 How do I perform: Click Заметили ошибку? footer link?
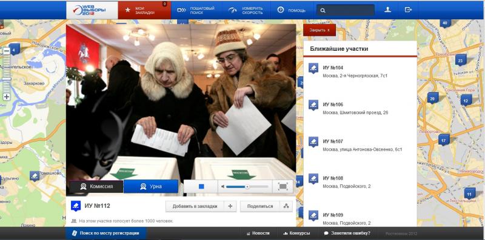click(347, 233)
